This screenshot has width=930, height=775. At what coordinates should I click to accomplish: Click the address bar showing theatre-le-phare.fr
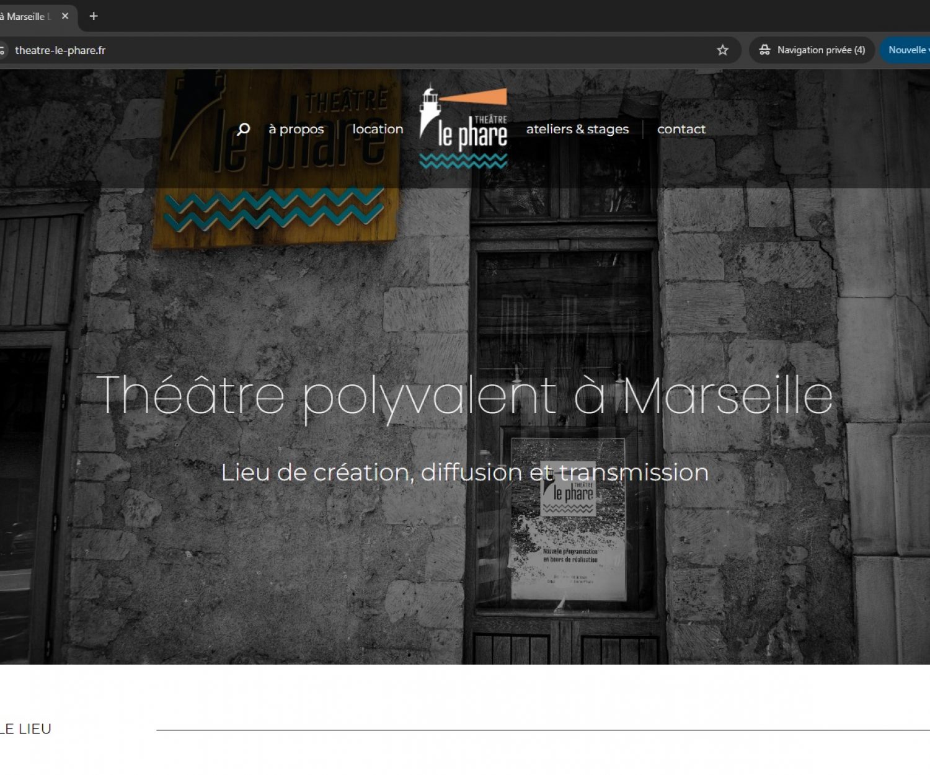tap(360, 50)
